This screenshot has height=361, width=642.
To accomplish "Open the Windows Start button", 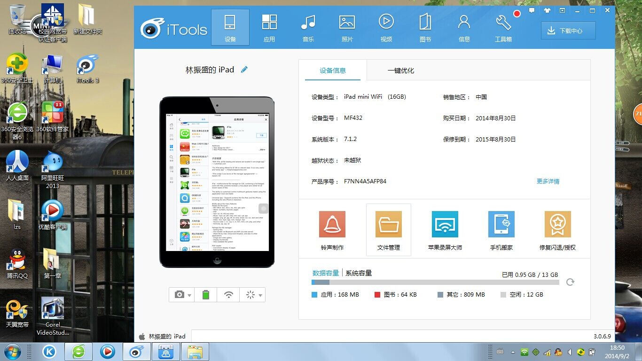I will click(x=12, y=352).
